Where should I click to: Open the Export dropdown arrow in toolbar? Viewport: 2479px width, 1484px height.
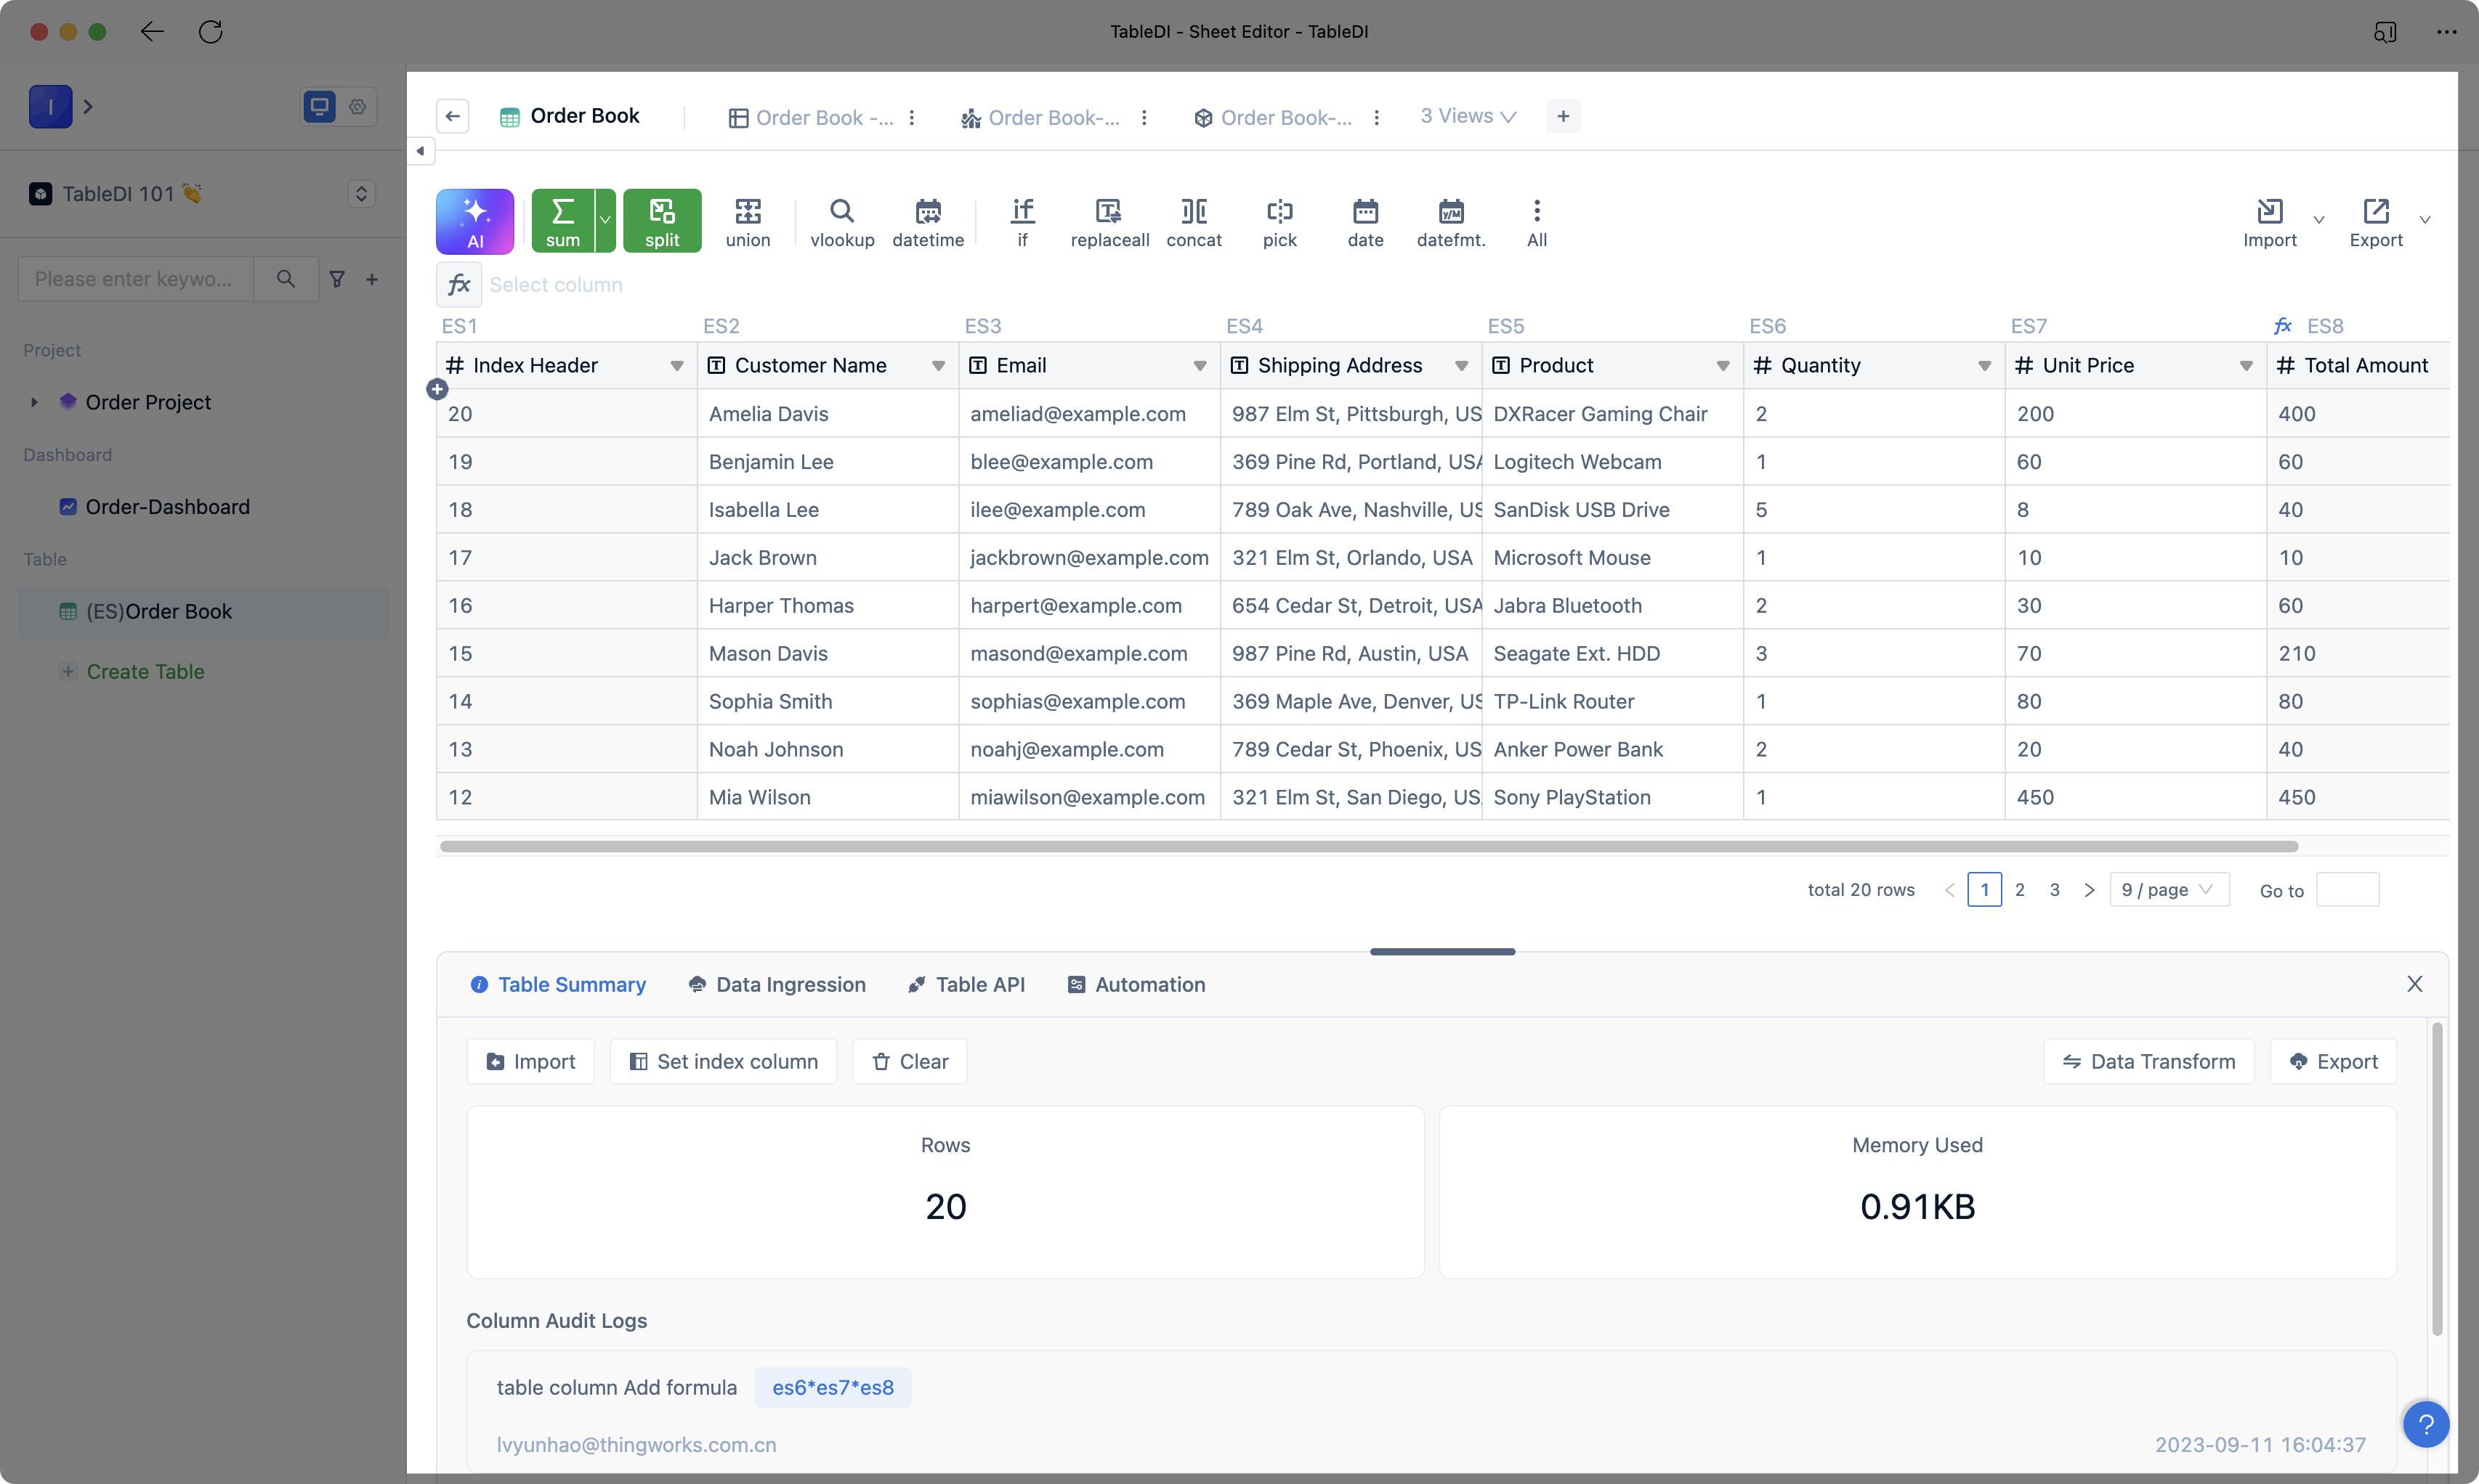2425,219
